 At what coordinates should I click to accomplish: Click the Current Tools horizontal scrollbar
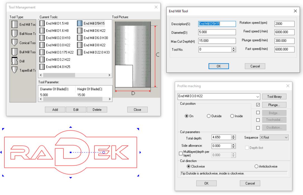(x=59, y=75)
